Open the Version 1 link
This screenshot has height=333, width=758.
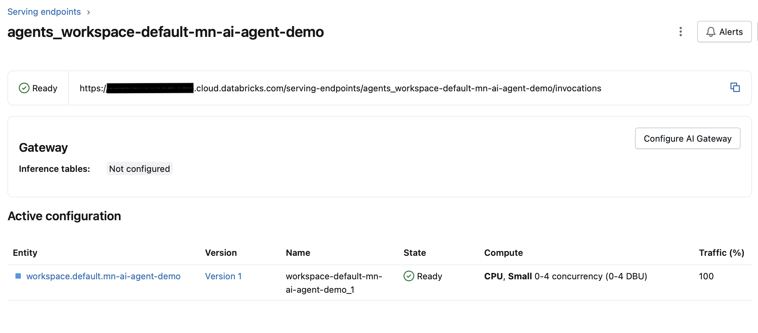[x=223, y=276]
